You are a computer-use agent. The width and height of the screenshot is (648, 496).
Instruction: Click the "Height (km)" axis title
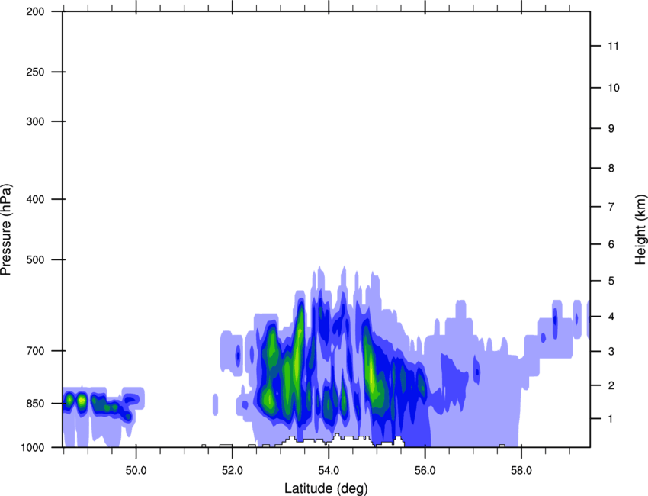click(640, 229)
